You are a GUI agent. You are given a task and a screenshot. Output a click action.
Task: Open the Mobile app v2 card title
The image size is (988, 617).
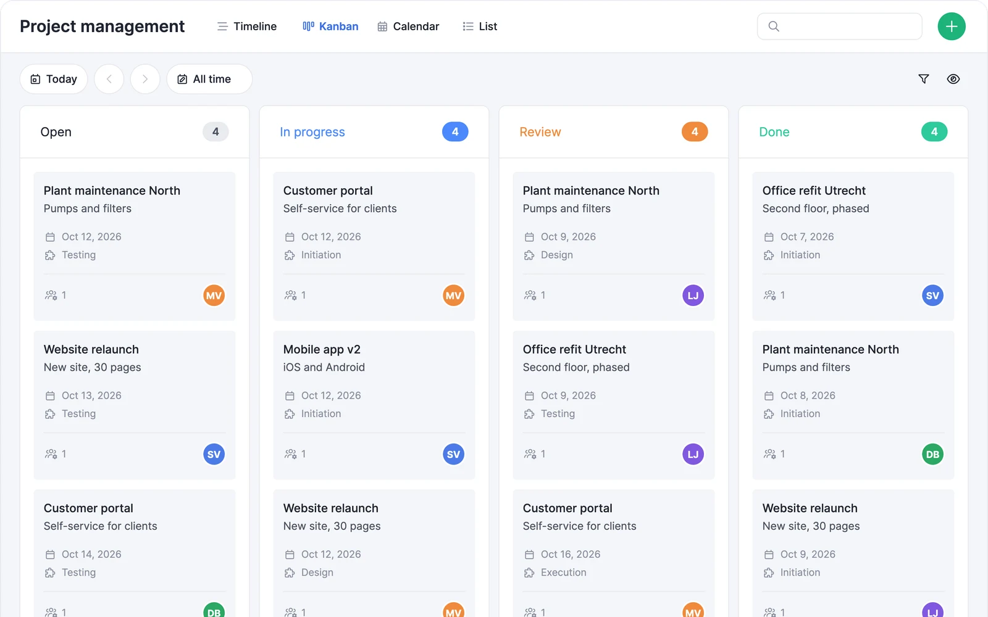pos(322,349)
